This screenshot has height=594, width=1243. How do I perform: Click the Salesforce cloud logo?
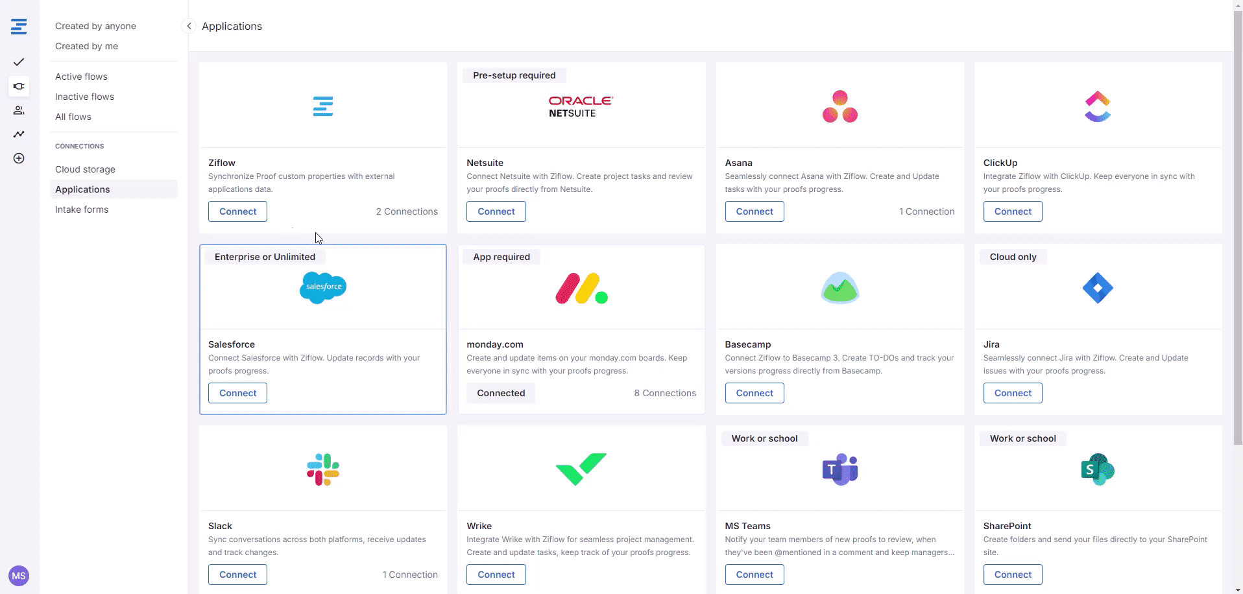pyautogui.click(x=323, y=287)
